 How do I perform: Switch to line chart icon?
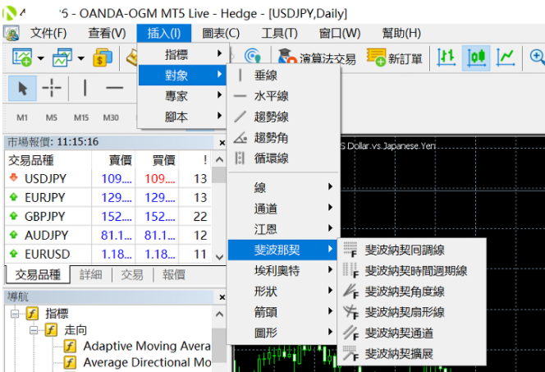(506, 57)
